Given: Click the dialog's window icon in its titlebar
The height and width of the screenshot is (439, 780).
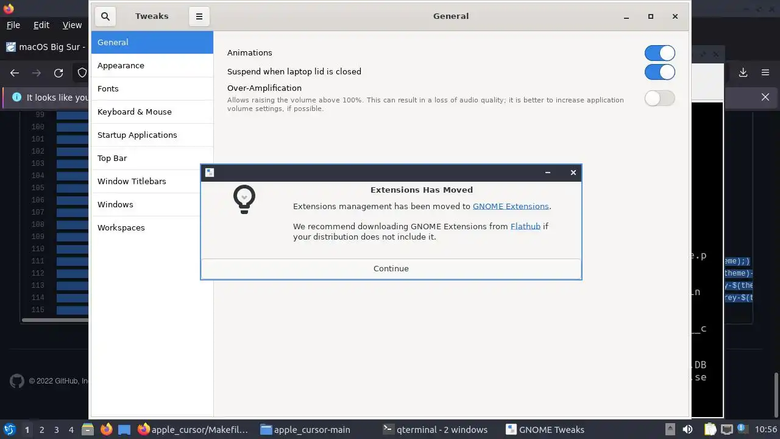Looking at the screenshot, I should [x=210, y=173].
